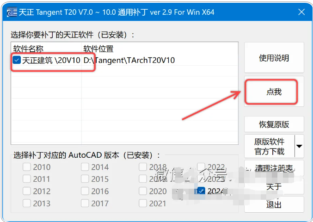The width and height of the screenshot is (313, 222).
Task: Toggle the 天正建筑 T20V10 checkbox
Action: tap(16, 60)
